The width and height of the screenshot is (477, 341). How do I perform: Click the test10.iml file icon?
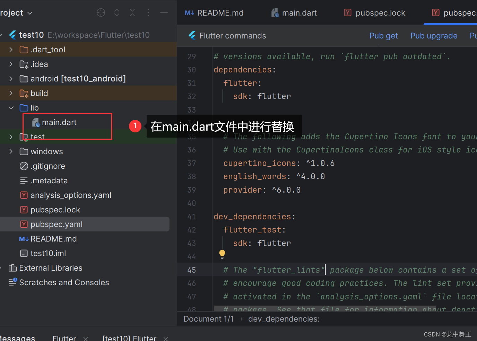tap(24, 253)
